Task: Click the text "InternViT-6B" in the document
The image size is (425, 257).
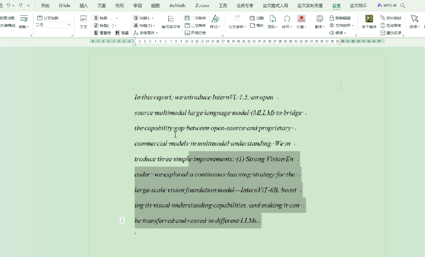Action: point(259,190)
